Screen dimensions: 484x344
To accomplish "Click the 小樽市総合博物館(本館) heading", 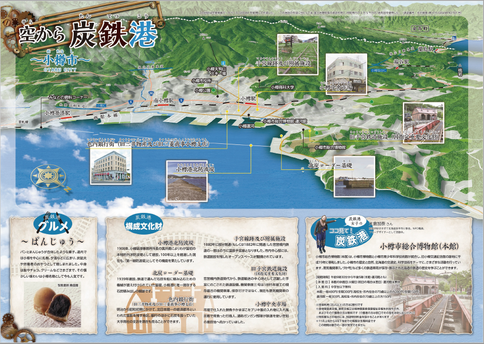I will coord(419,246).
